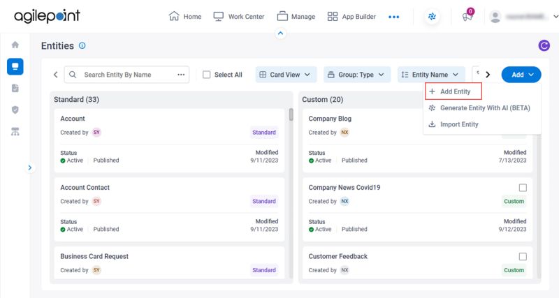Click the Active status on Account card
This screenshot has height=298, width=559.
72,161
